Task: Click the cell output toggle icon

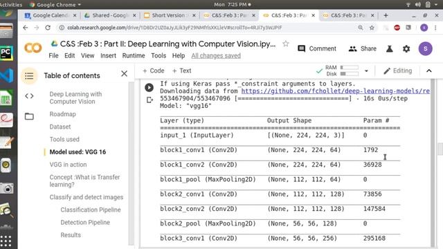Action: 150,100
